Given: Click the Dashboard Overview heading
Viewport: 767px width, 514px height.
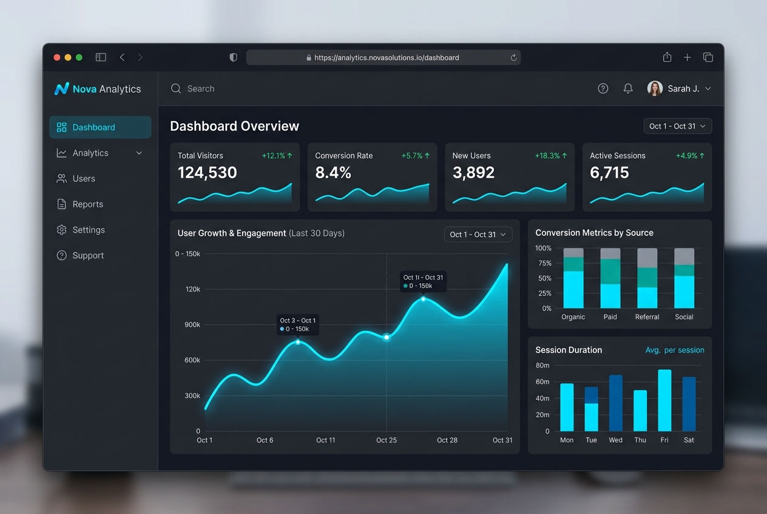Looking at the screenshot, I should coord(235,126).
